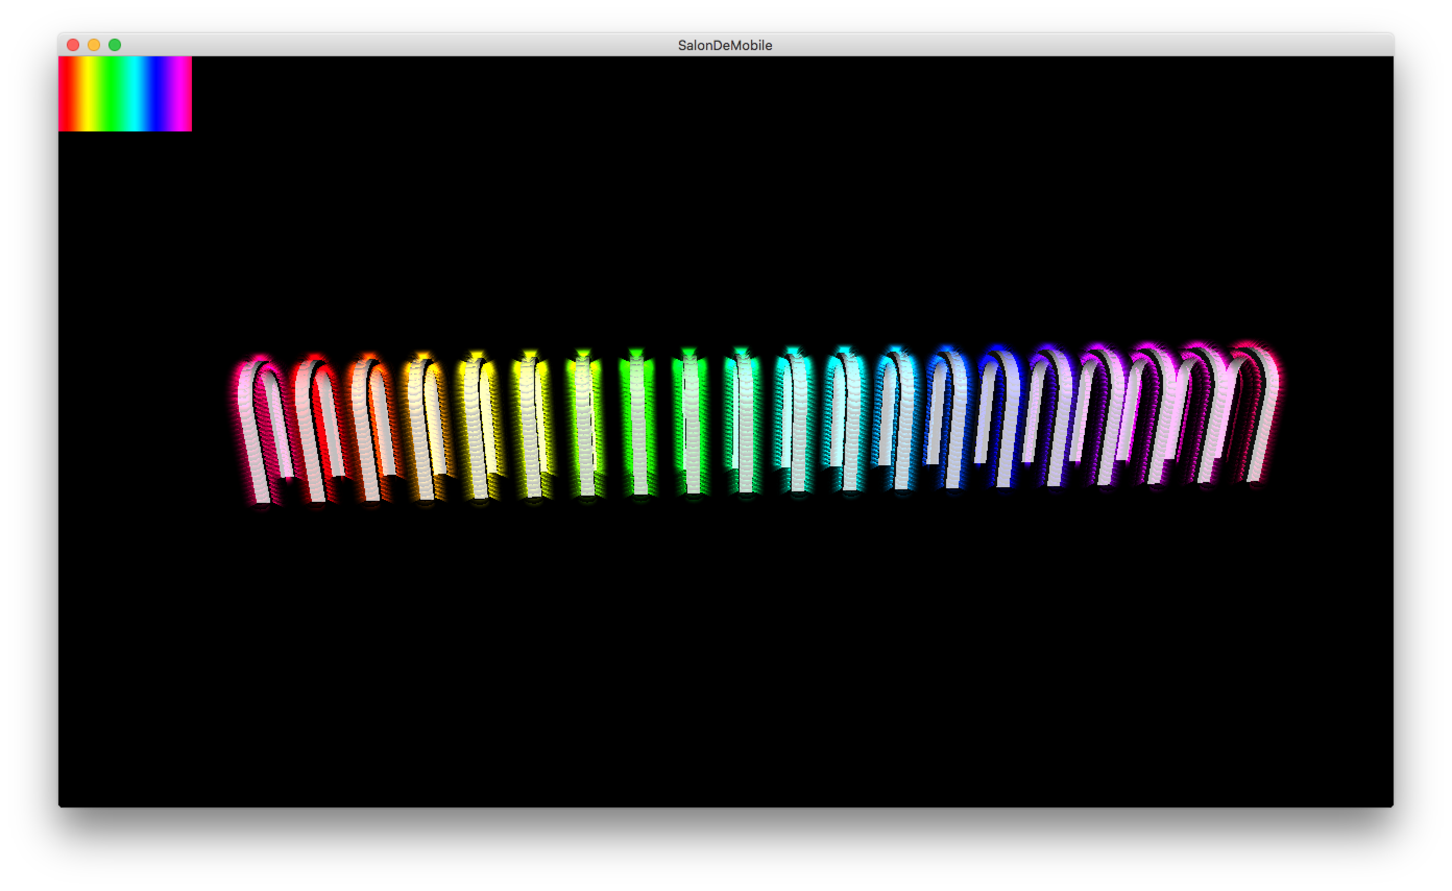
Task: Minimize the SalonDeMobile window with yellow button
Action: coord(94,45)
